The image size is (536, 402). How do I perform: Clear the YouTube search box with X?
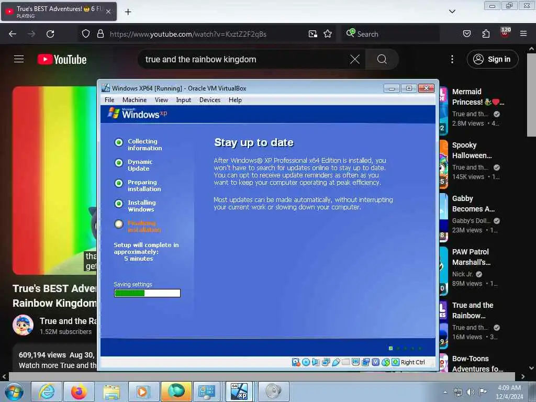(355, 60)
